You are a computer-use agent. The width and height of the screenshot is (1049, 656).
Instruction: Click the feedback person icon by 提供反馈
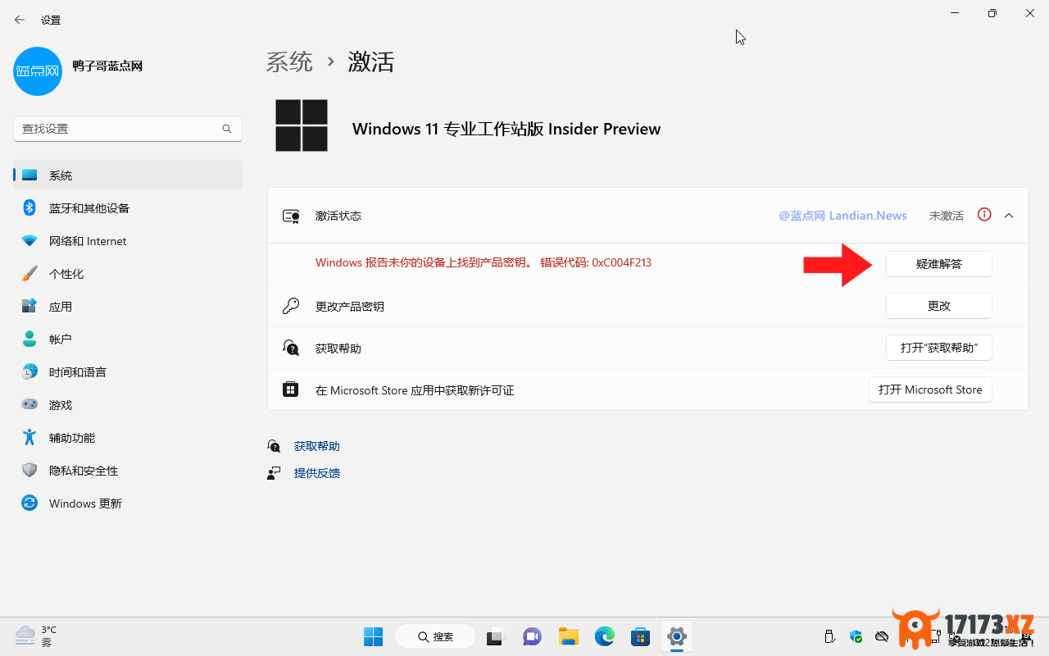click(x=274, y=473)
